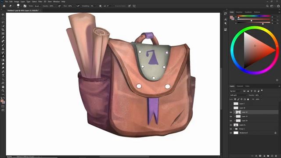Toggle pixel layer filter icon
This screenshot has height=158, width=281.
pyautogui.click(x=244, y=91)
